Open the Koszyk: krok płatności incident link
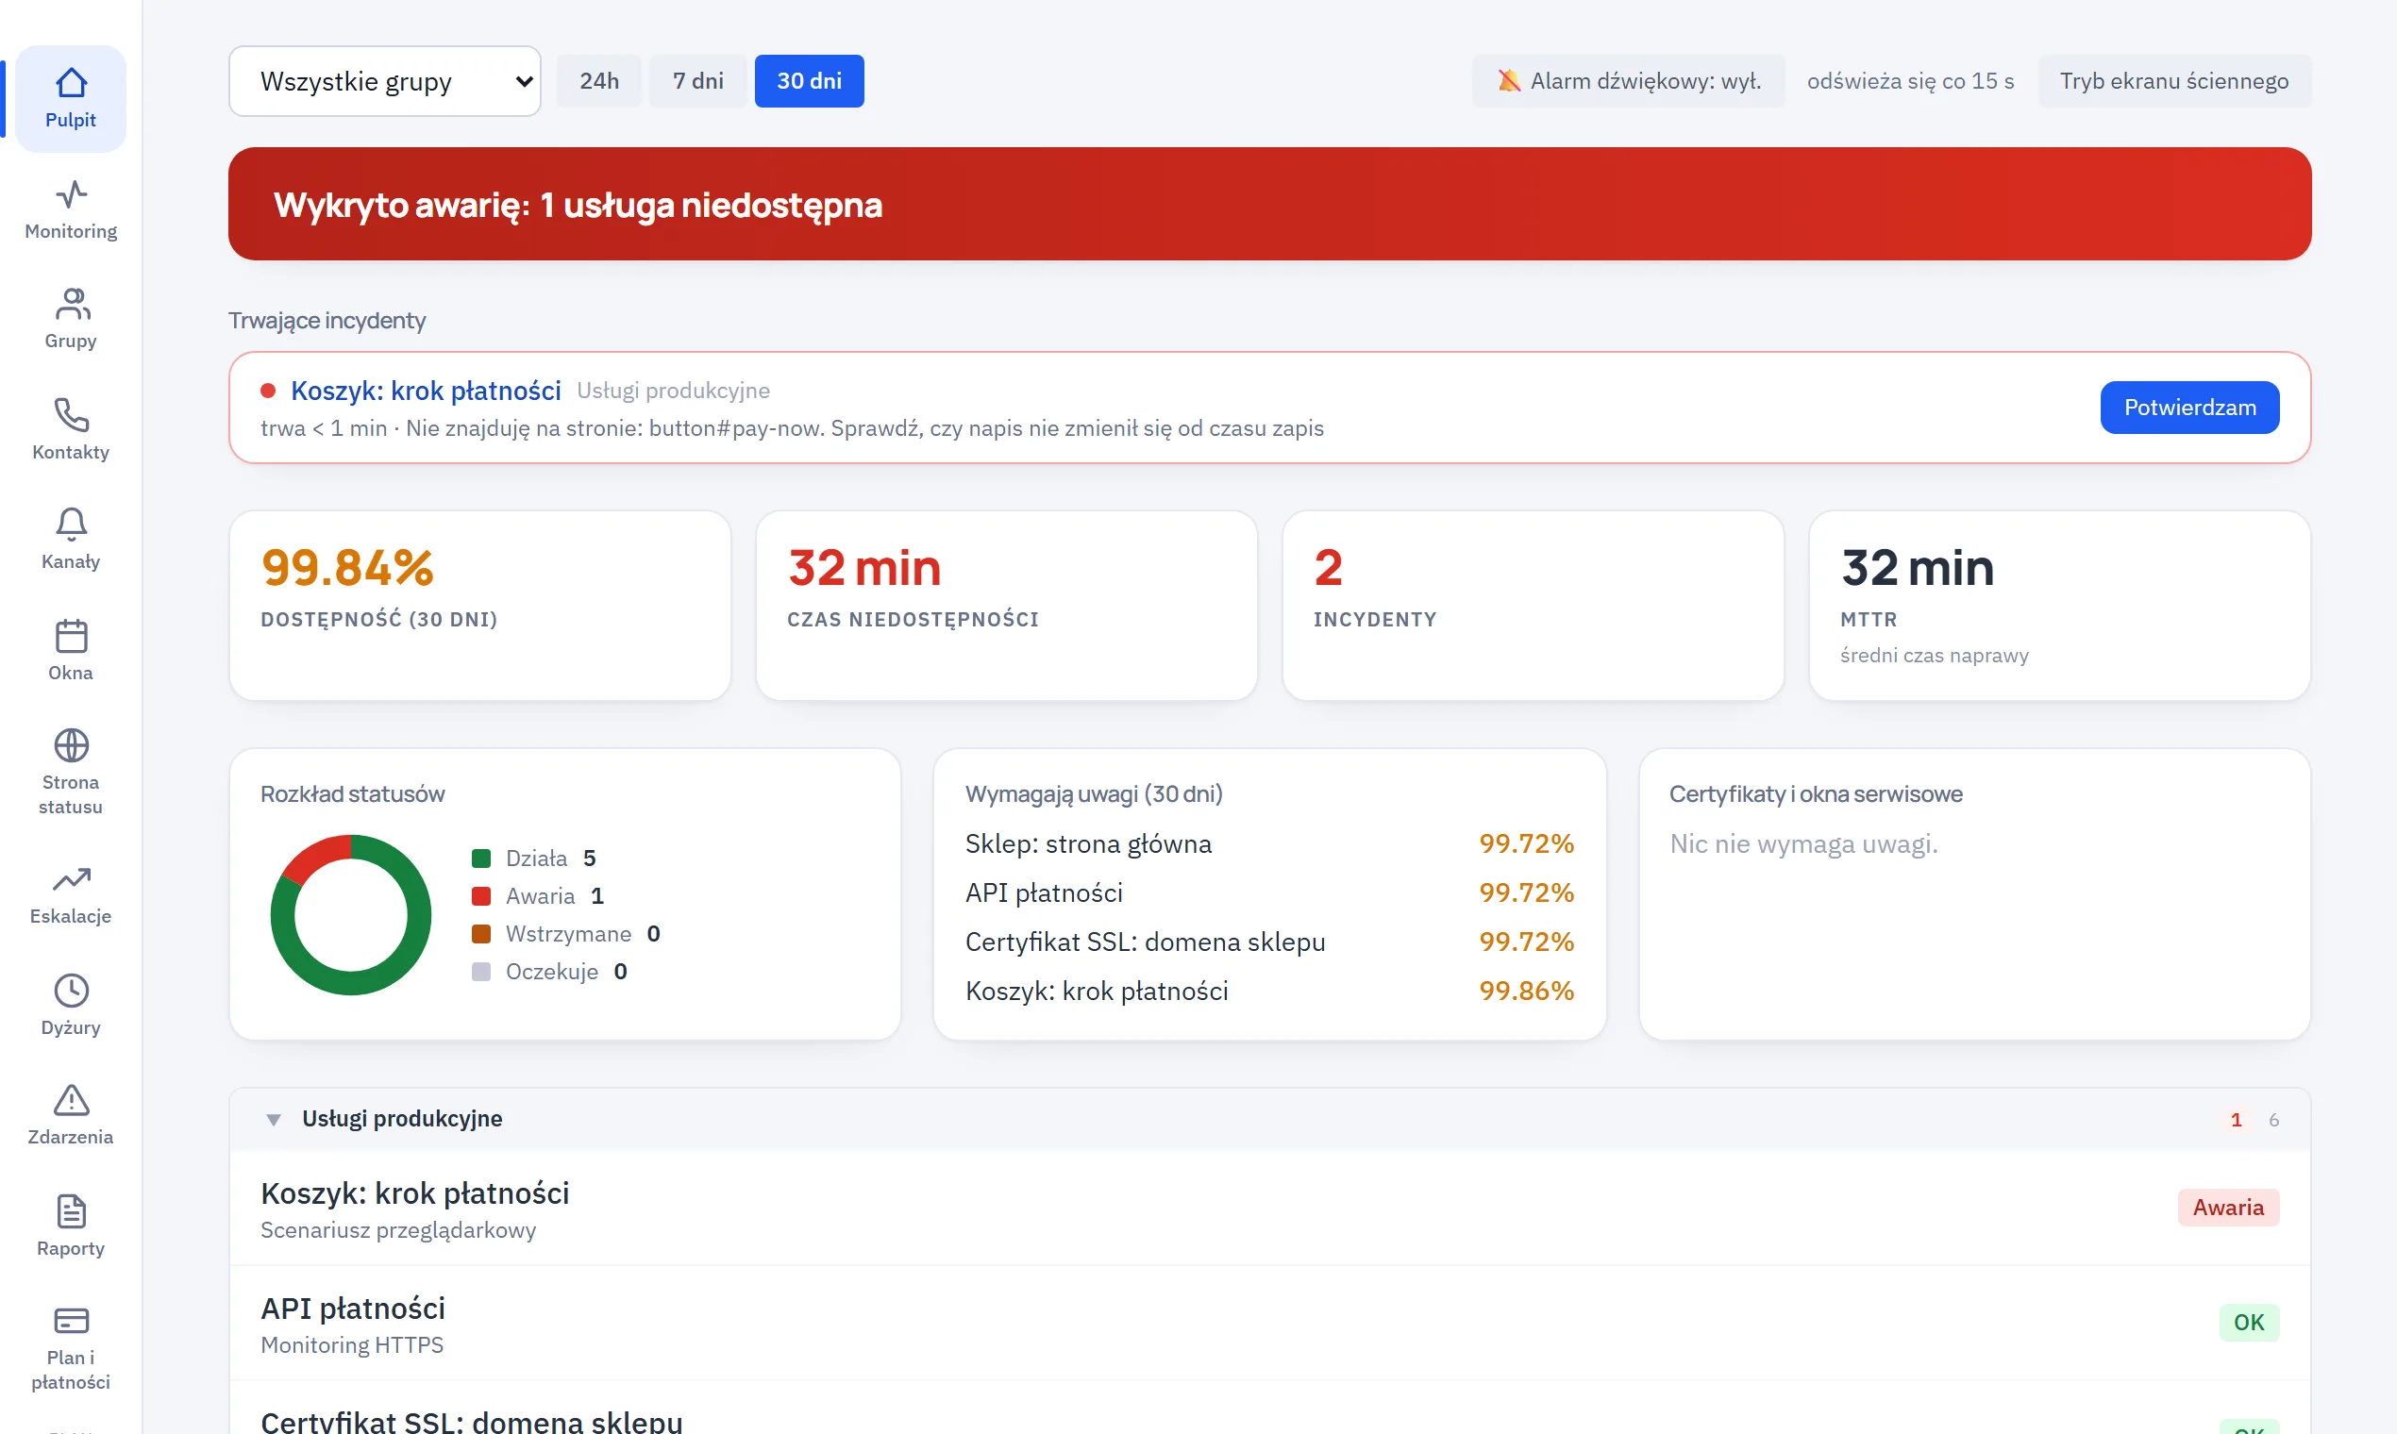2397x1434 pixels. click(x=426, y=391)
